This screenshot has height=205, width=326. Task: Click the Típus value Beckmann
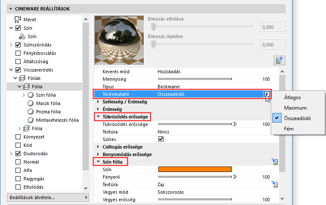point(168,87)
